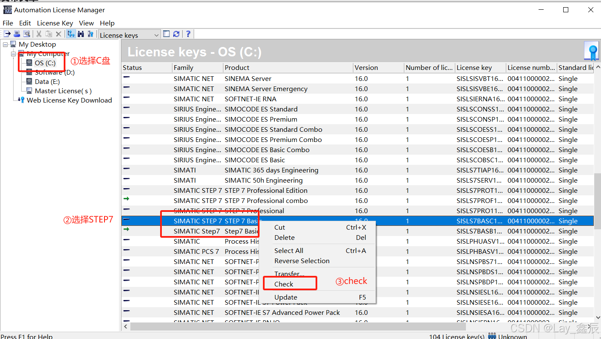Sort by the Version column header

(378, 67)
